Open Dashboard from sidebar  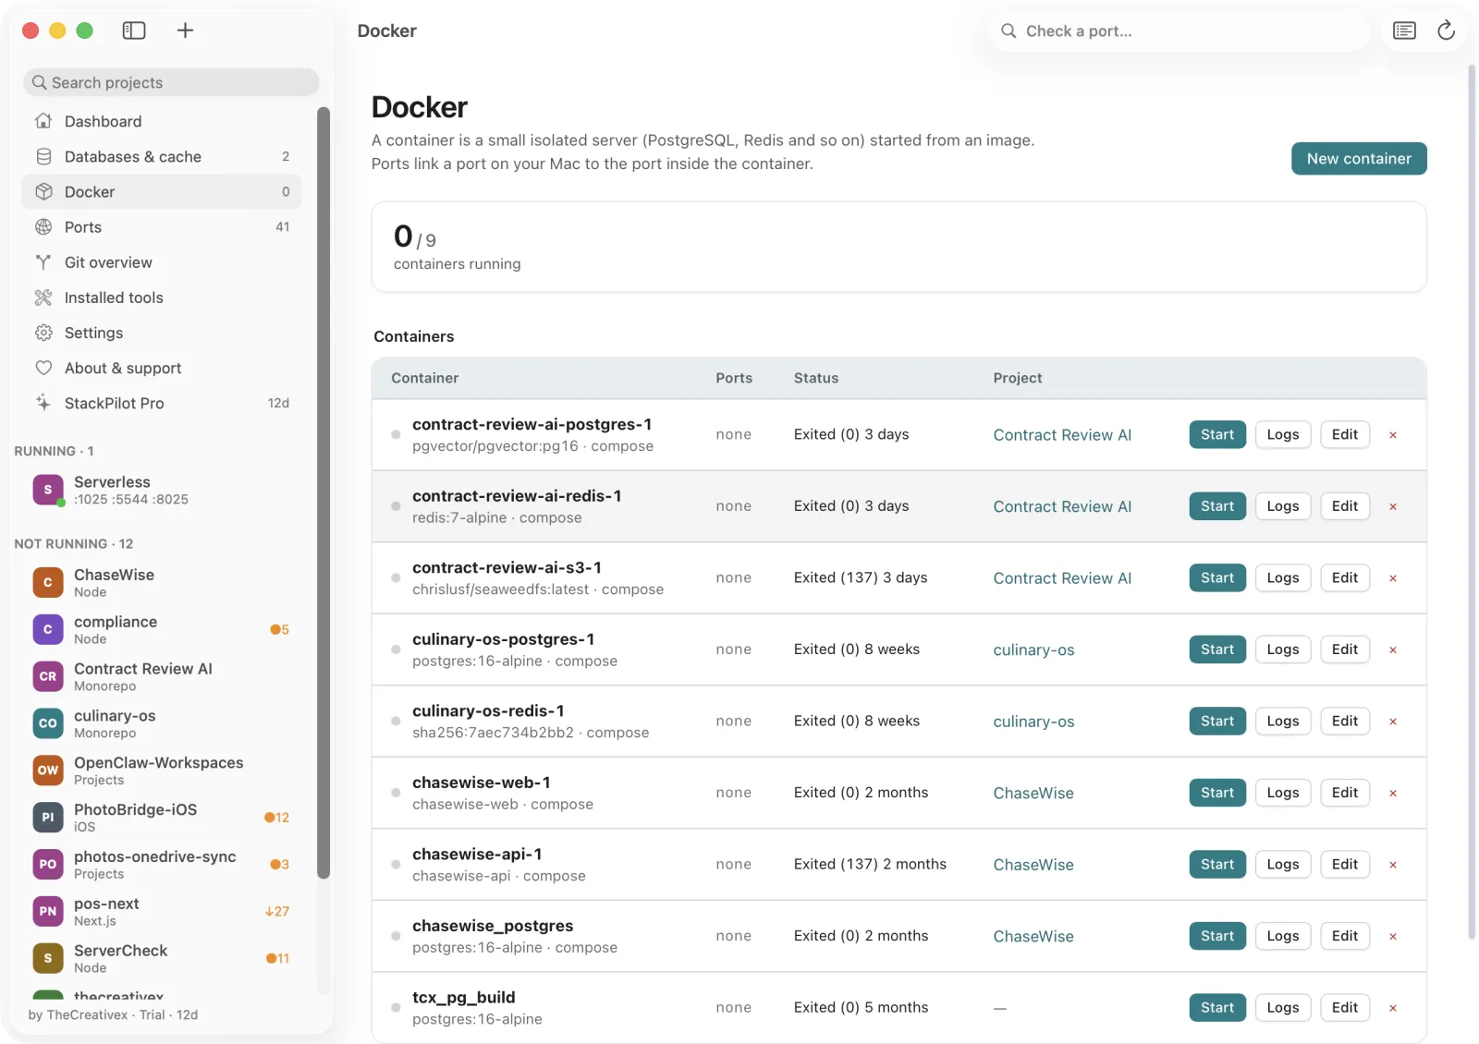(x=162, y=121)
